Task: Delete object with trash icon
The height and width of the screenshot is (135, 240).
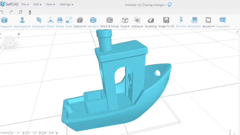Action: [x=30, y=12]
